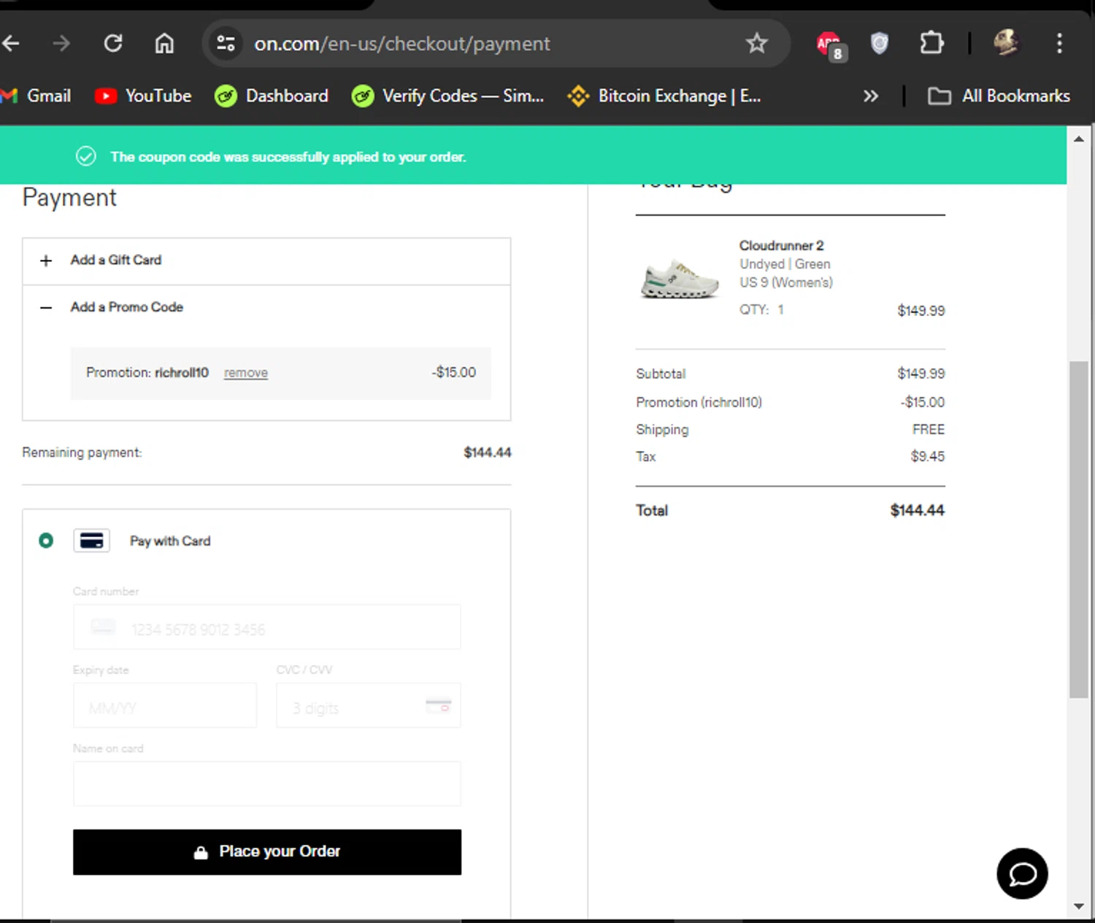The image size is (1095, 923).
Task: Open the Dashboard bookmark
Action: point(272,96)
